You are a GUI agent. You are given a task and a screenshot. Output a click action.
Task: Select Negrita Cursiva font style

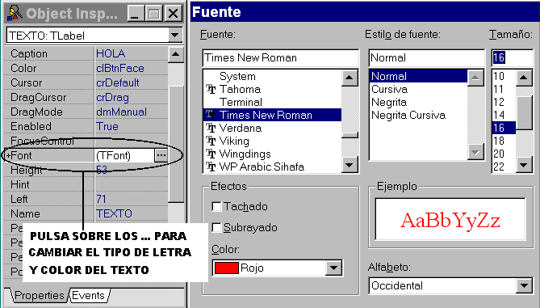(x=408, y=116)
